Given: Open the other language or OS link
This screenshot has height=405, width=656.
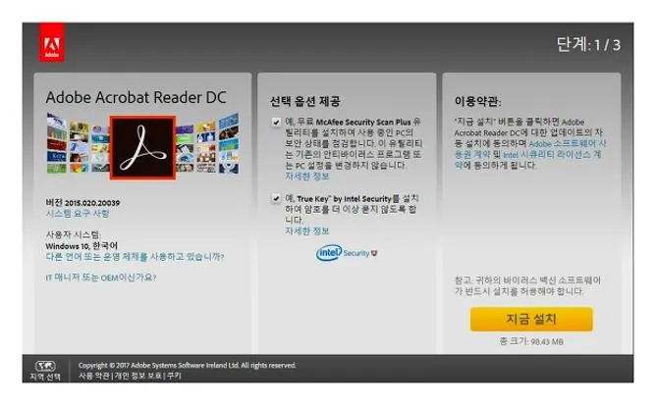Looking at the screenshot, I should (135, 257).
